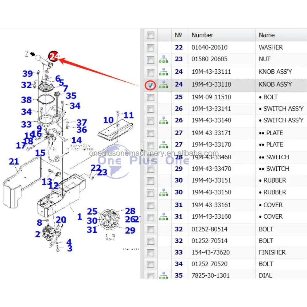Viewport: 307px width, 307px height.
Task: Click the hierarchy icon for RUBBER 19M-43-33150
Action: [x=164, y=192]
